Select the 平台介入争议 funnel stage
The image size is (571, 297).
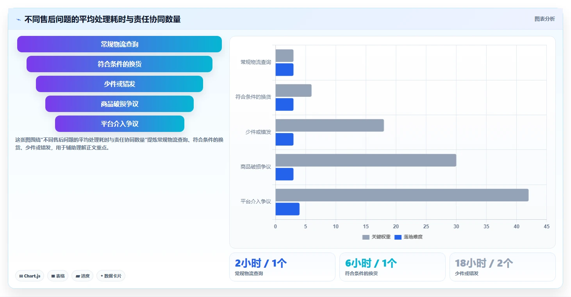120,124
